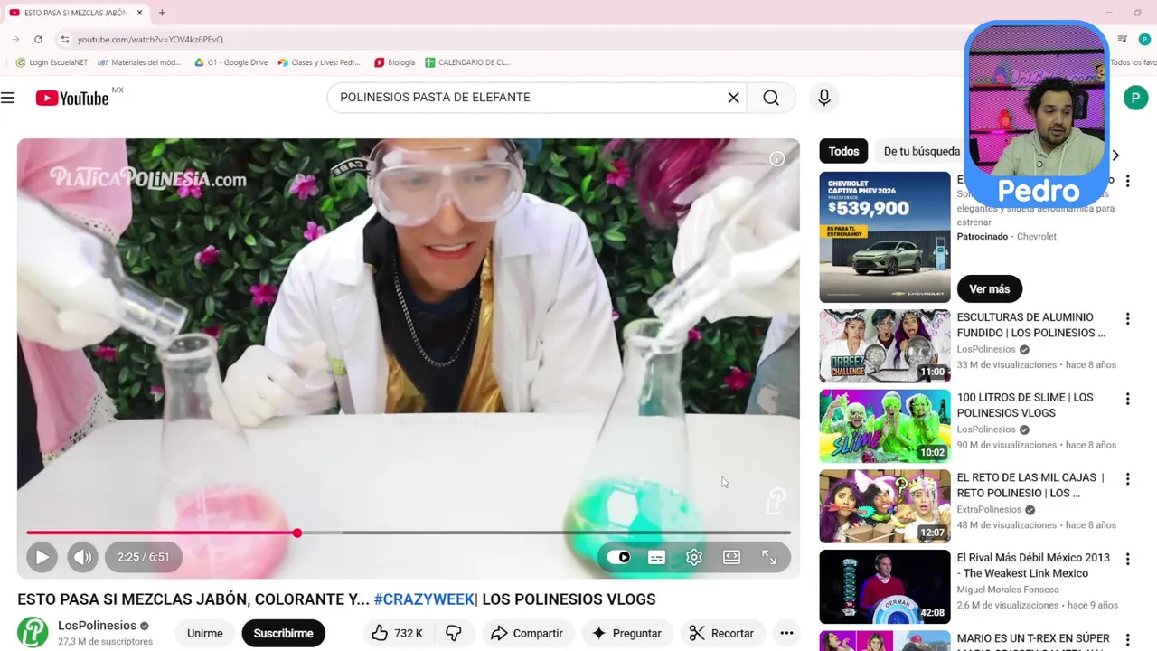Click the red playhead scrubber dot
This screenshot has height=651, width=1157.
tap(296, 533)
